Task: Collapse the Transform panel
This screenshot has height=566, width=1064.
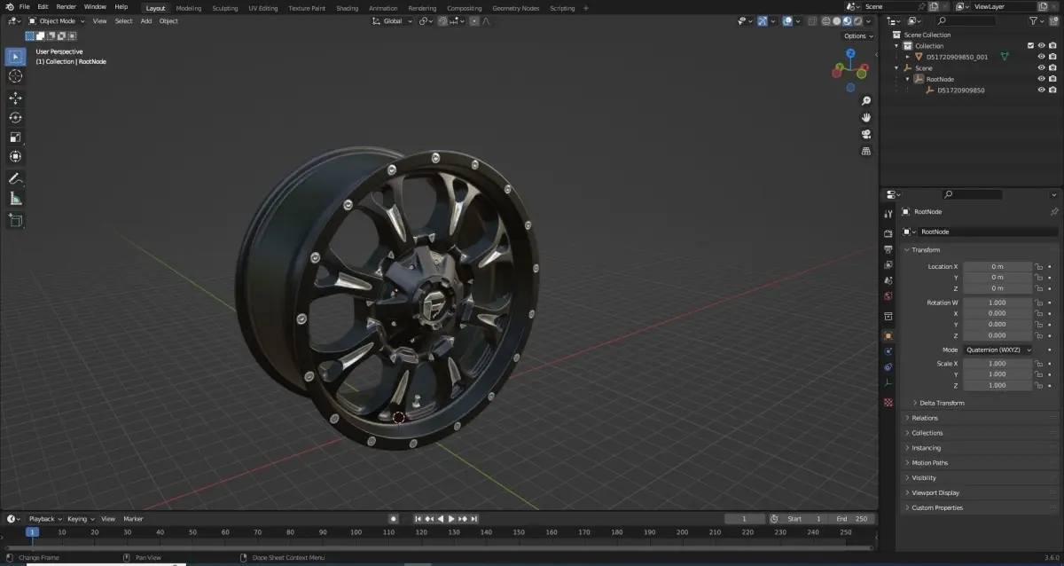Action: [x=926, y=249]
